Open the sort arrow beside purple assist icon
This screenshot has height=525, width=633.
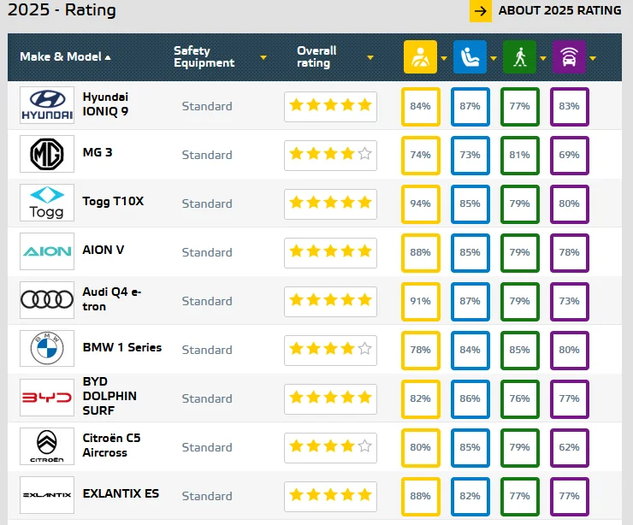(593, 58)
